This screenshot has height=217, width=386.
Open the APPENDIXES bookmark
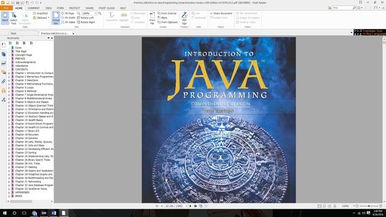(22, 192)
